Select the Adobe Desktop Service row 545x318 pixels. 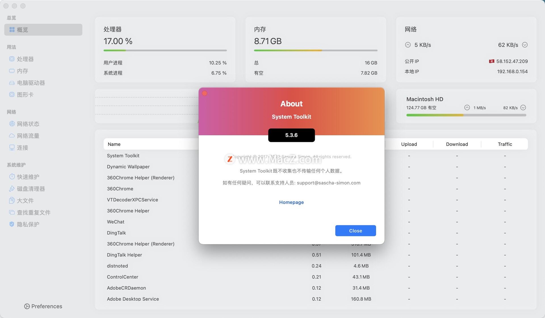point(316,299)
